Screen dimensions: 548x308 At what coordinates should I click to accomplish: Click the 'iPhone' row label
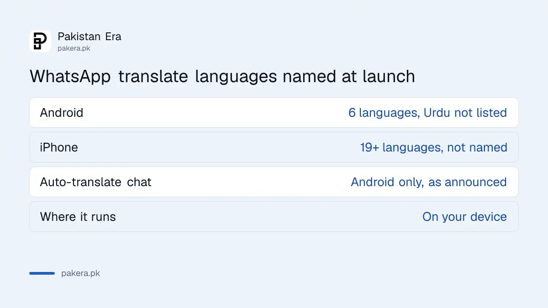[x=59, y=147]
